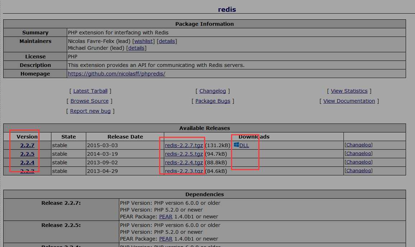The height and width of the screenshot is (247, 415).
Task: Click the Package Information header
Action: pos(204,24)
